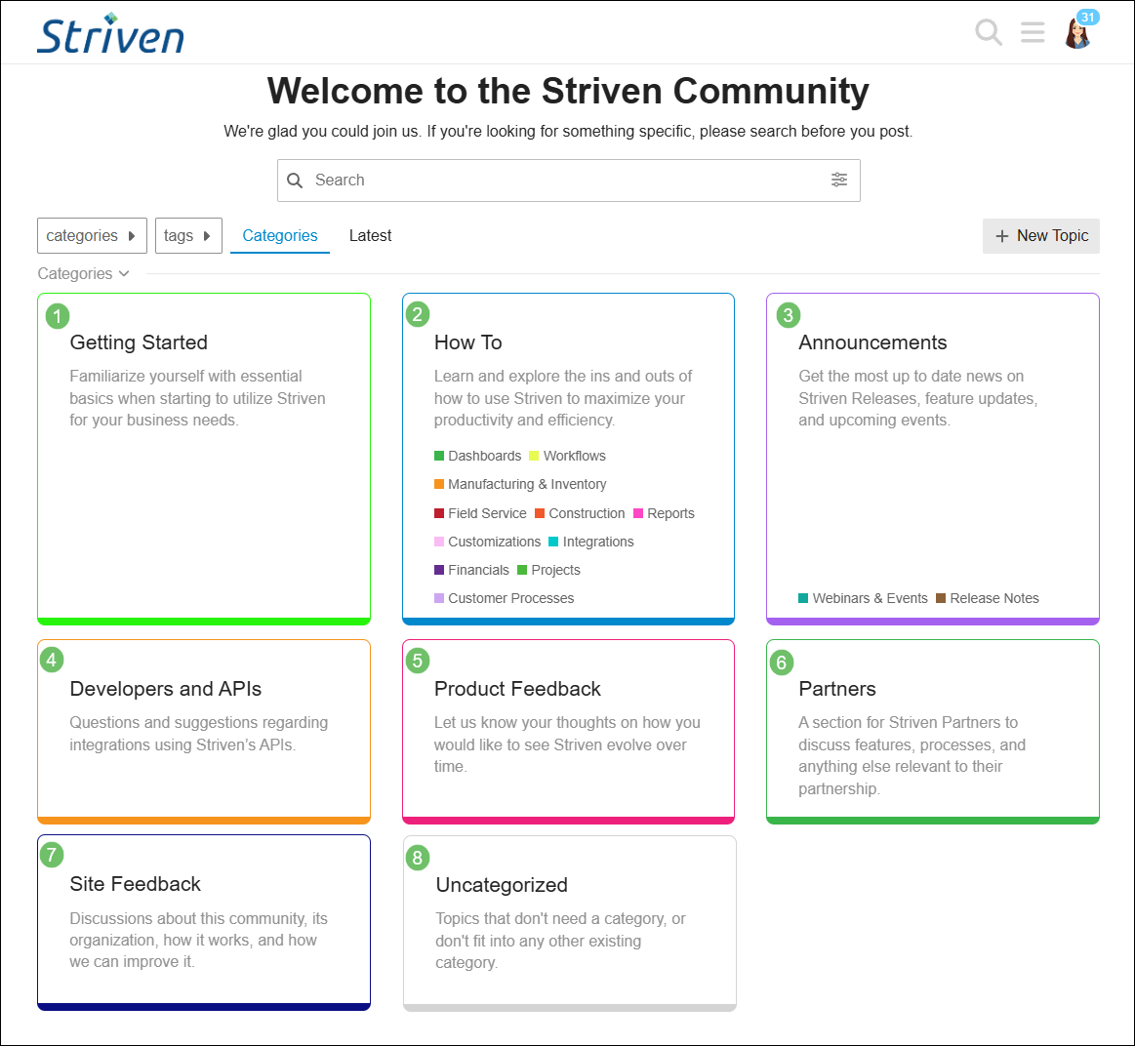This screenshot has height=1046, width=1135.
Task: Expand the tags dropdown filter
Action: click(188, 236)
